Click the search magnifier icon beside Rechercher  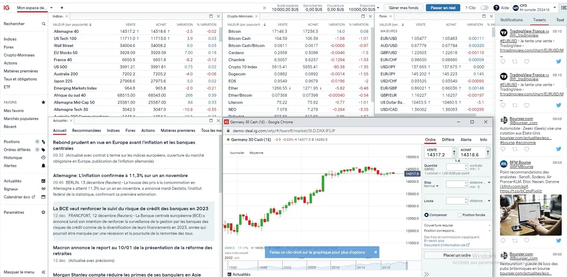43,24
